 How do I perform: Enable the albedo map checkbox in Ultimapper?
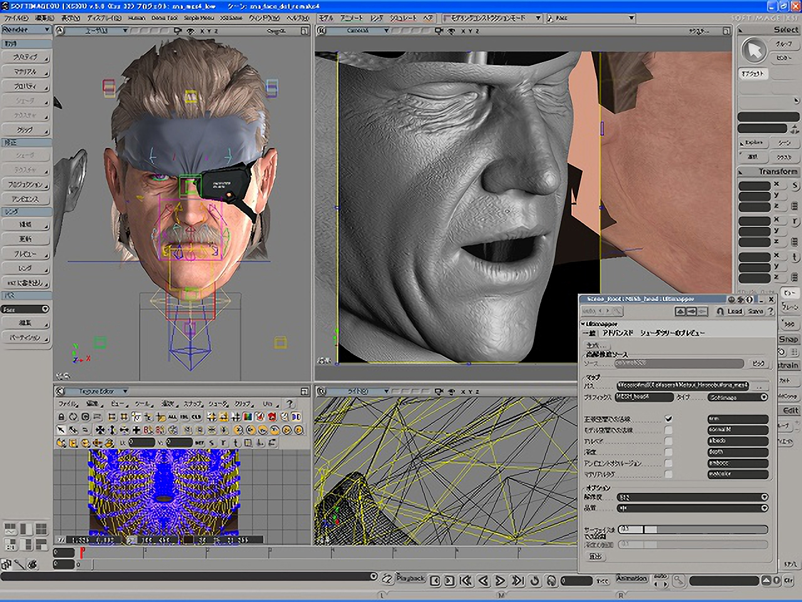(x=668, y=441)
